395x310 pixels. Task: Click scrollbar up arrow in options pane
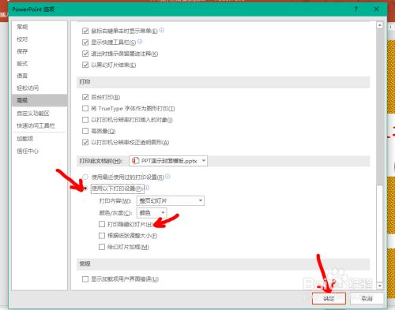[379, 25]
